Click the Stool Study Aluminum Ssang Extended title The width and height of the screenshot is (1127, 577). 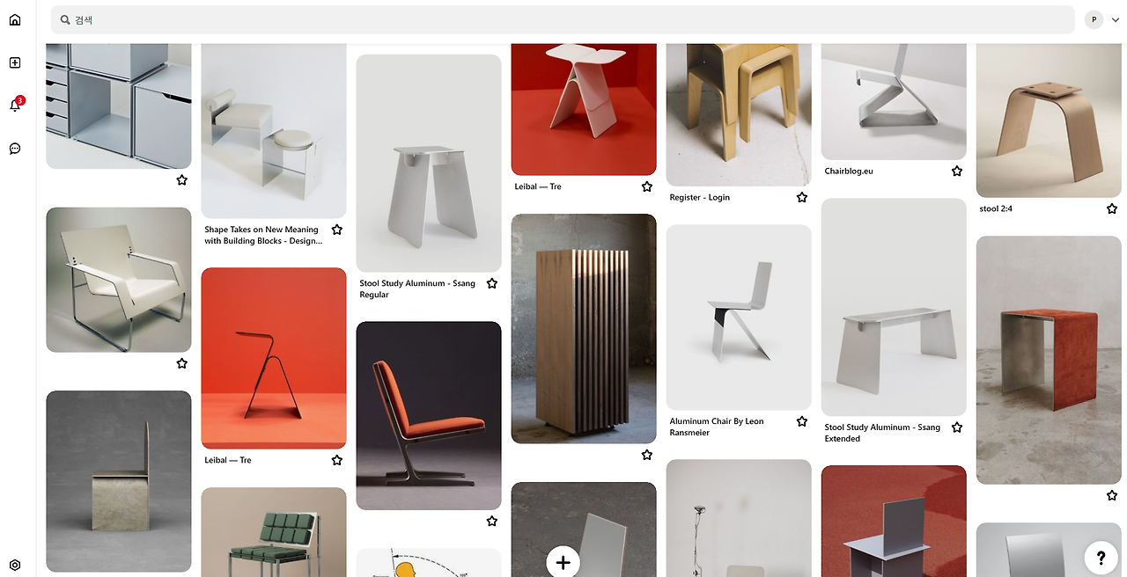click(x=882, y=433)
